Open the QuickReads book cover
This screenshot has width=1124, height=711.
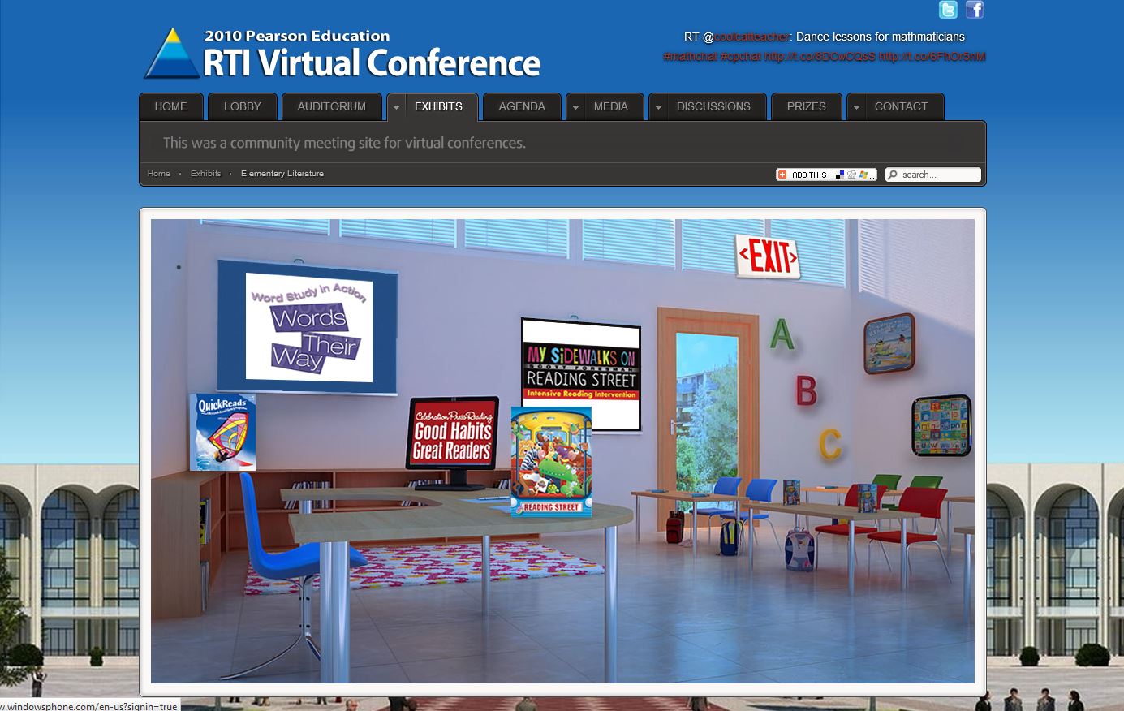coord(222,432)
